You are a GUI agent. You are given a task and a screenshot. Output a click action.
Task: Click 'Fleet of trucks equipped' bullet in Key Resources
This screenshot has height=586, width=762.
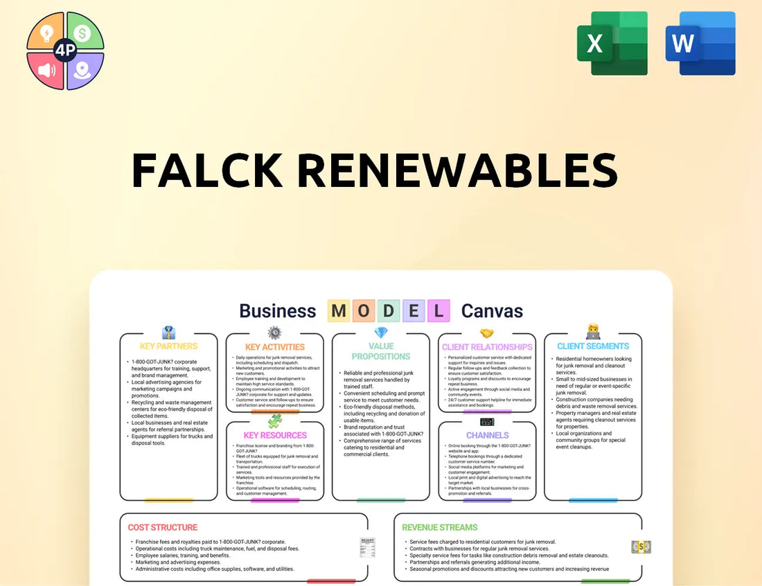(276, 459)
